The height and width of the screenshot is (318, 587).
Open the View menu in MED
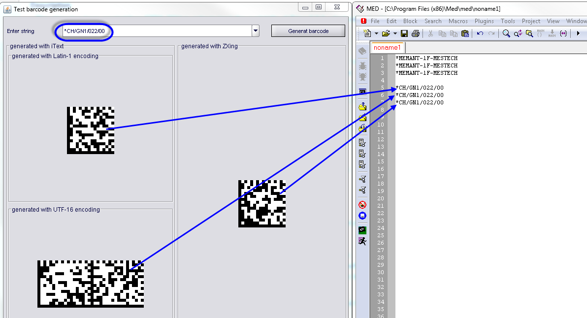point(553,21)
